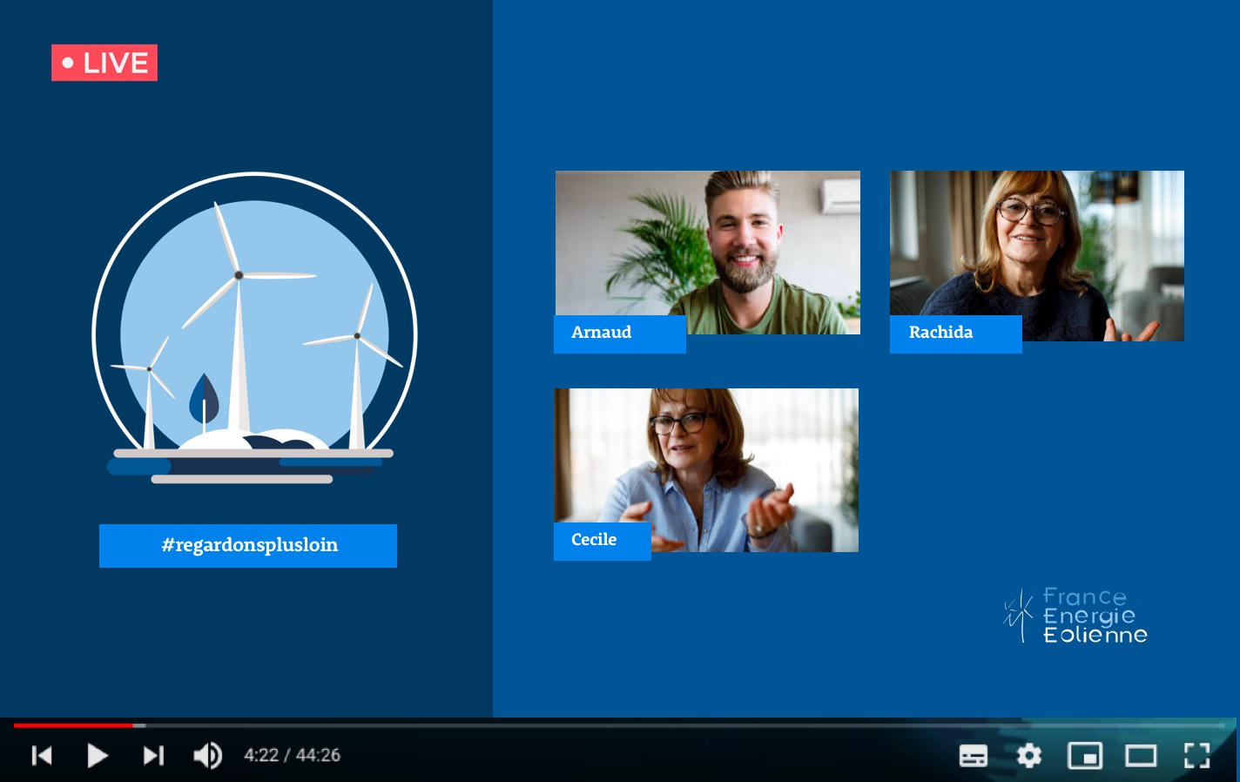Viewport: 1240px width, 782px height.
Task: Click the #regardonsplusloin hashtag banner
Action: pos(248,546)
